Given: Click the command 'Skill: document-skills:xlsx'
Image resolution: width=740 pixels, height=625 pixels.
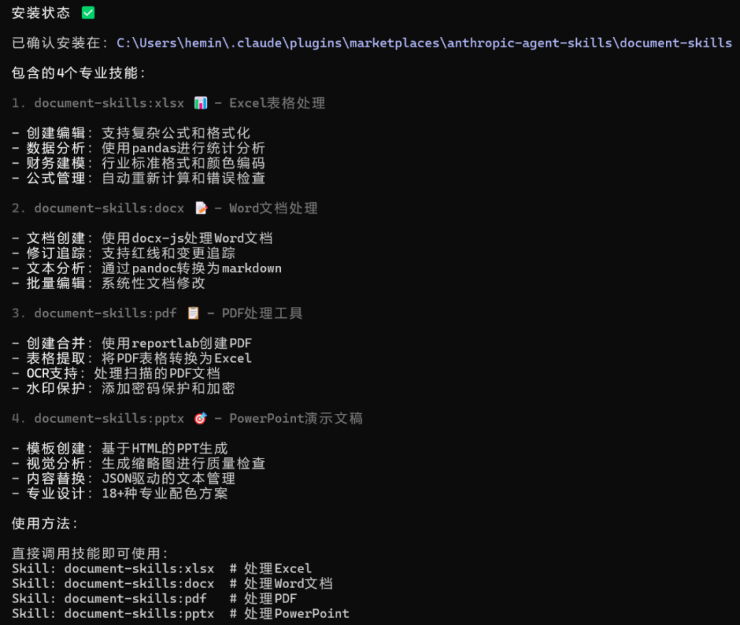Looking at the screenshot, I should click(113, 568).
